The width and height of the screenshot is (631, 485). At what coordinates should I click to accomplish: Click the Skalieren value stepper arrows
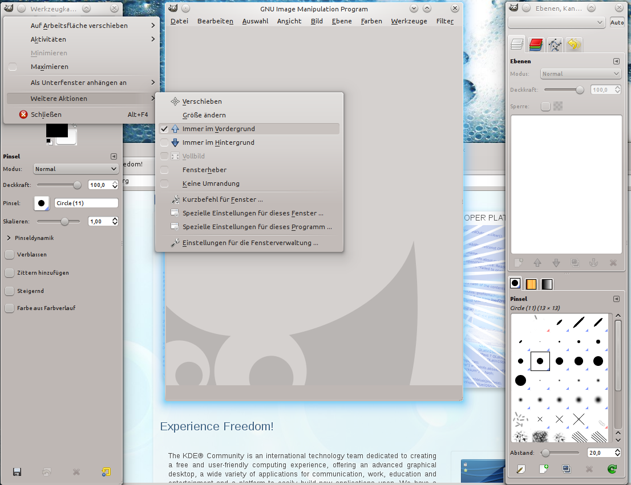[x=115, y=221]
